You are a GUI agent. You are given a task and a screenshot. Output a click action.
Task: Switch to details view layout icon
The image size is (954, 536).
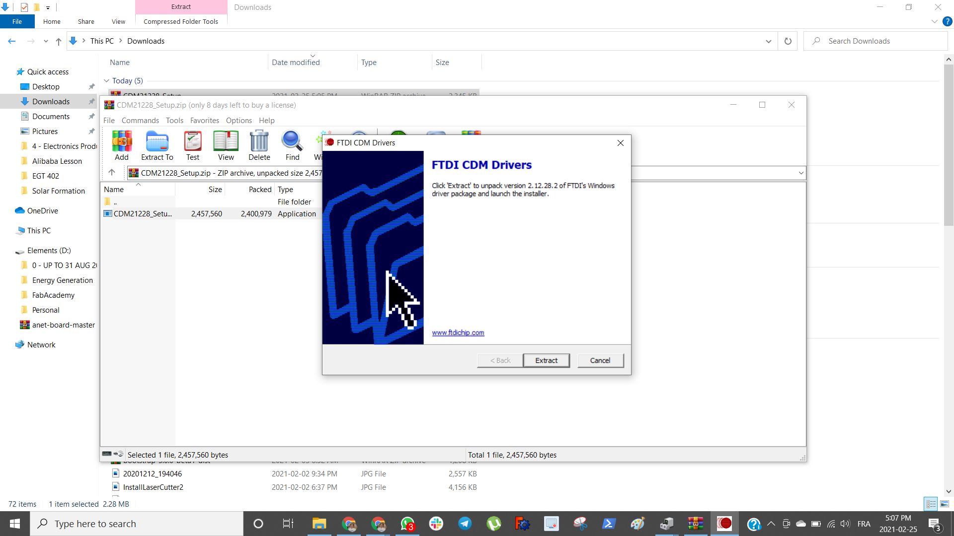931,504
